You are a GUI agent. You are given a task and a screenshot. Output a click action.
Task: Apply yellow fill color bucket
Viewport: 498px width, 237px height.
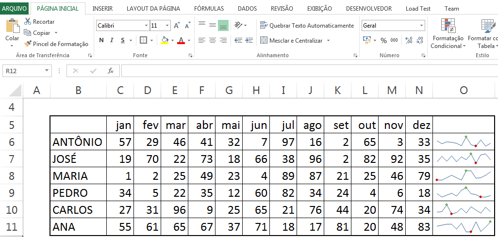pos(165,40)
